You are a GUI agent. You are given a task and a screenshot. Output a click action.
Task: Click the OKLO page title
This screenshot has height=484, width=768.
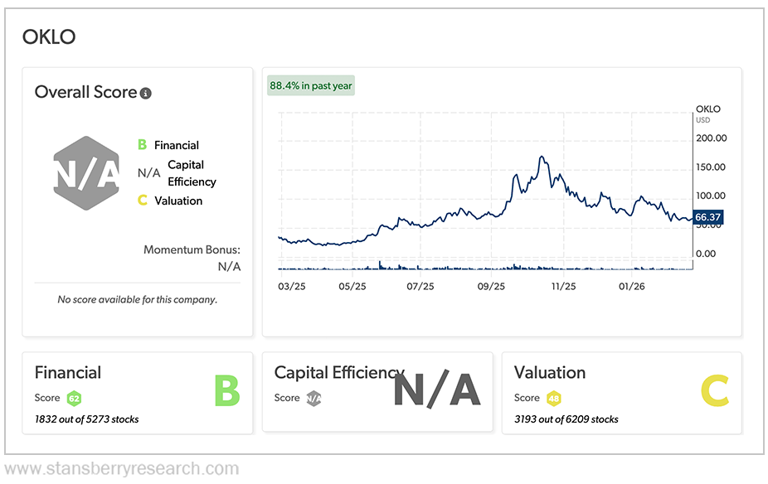tap(49, 37)
